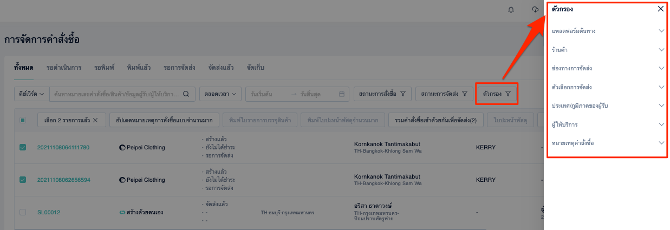Click พิมพ์ใบปะหน้าพัสดุจำนวนมาก button
The height and width of the screenshot is (230, 670).
343,120
